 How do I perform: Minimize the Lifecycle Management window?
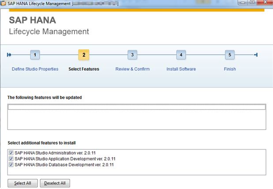243,3
